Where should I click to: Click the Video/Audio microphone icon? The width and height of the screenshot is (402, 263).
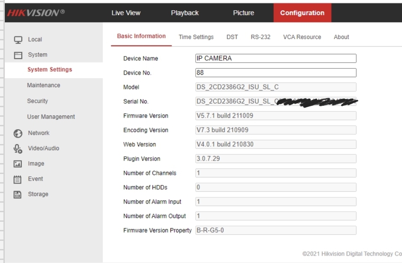18,148
